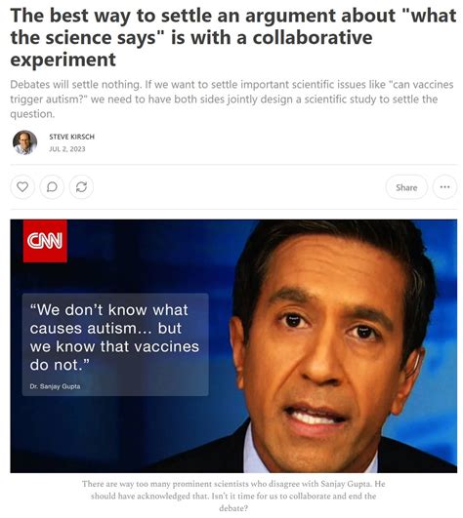The height and width of the screenshot is (518, 463).
Task: Click the "do not." line in the quote
Action: click(60, 365)
